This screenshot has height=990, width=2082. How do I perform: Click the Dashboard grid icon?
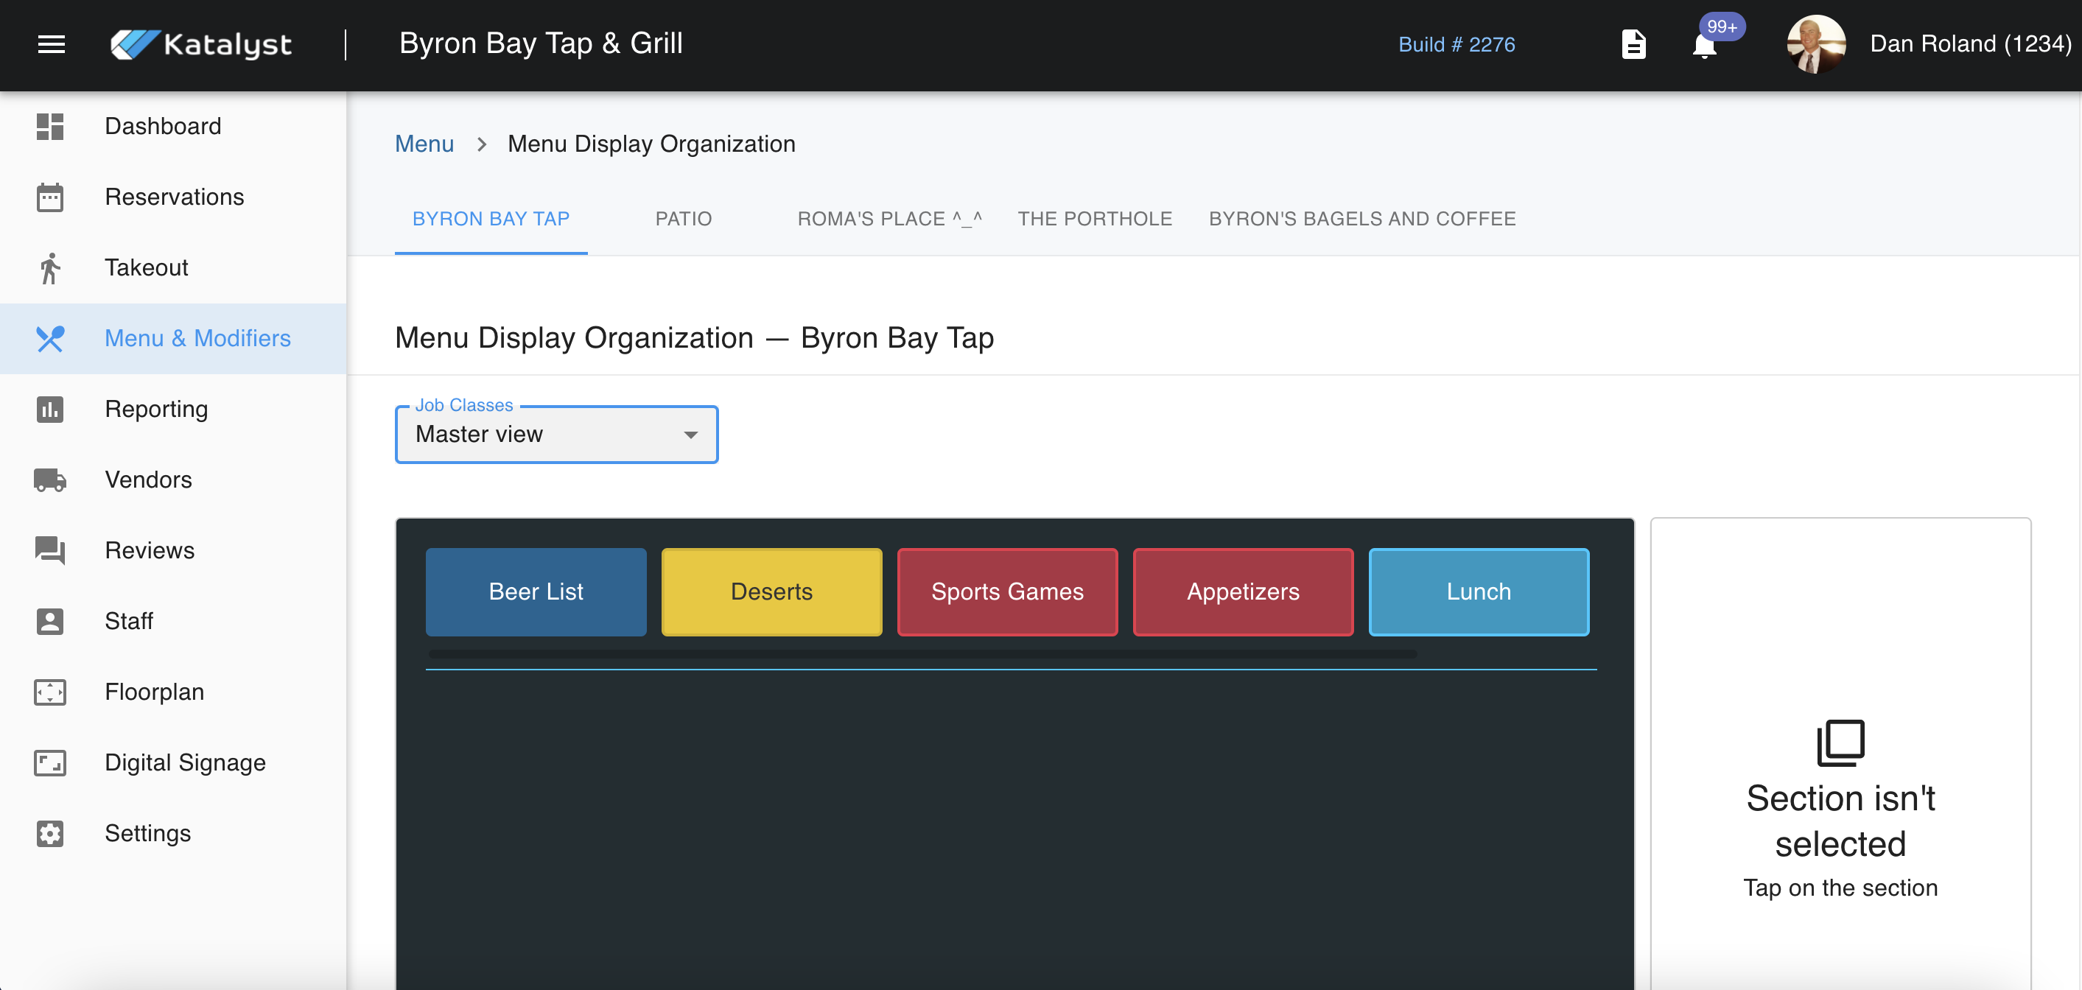pos(50,126)
